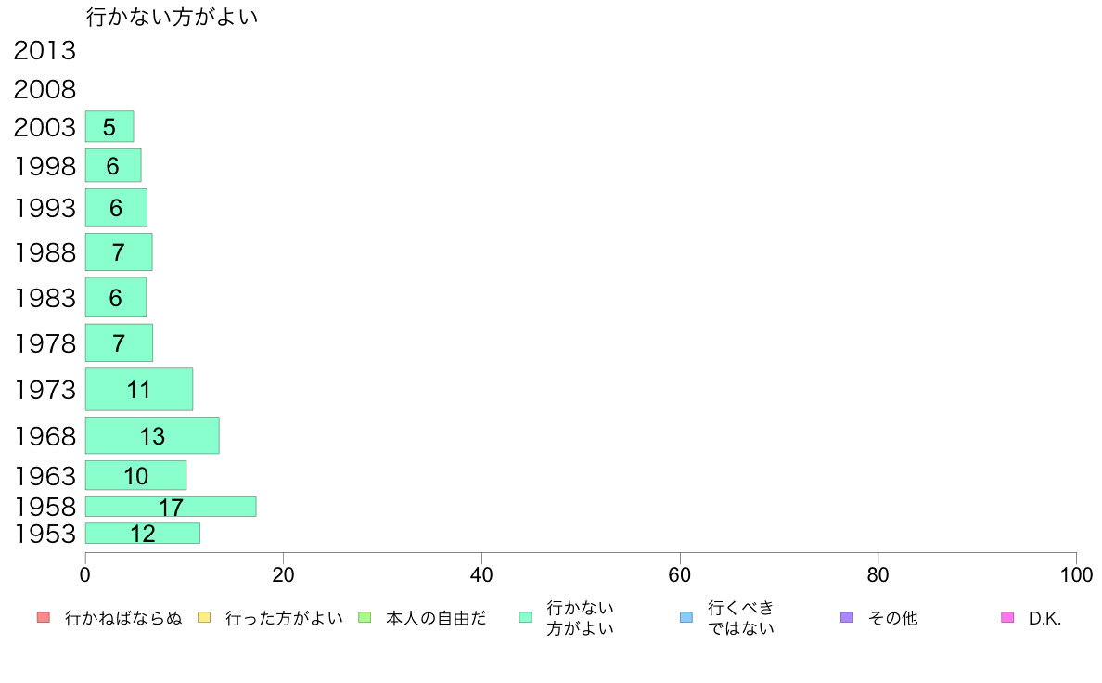
Task: Click the 100 tick on x-axis
Action: (x=1076, y=574)
